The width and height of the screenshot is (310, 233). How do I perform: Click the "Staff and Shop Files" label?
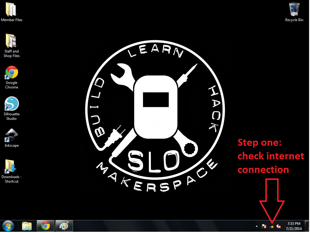pyautogui.click(x=11, y=53)
